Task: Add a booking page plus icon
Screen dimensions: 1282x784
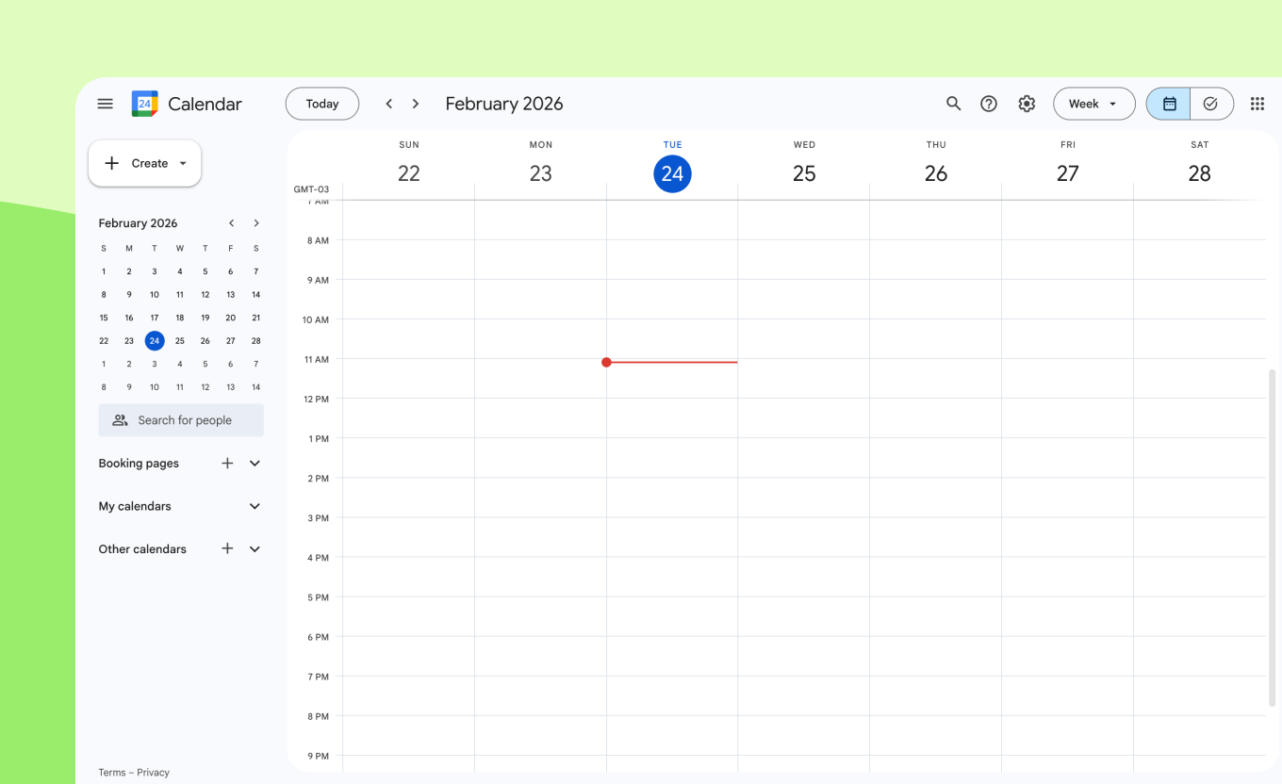Action: tap(227, 464)
